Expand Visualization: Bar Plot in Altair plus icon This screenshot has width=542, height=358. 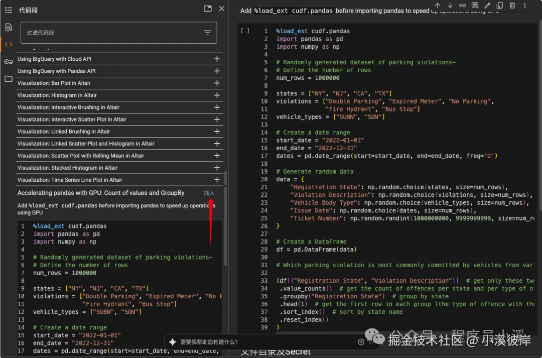tap(217, 83)
